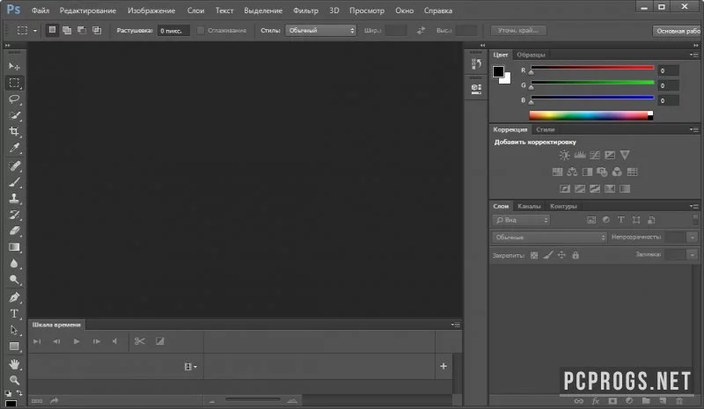Open the Заливка dropdown arrow
Viewport: 704px width, 409px height.
point(693,254)
